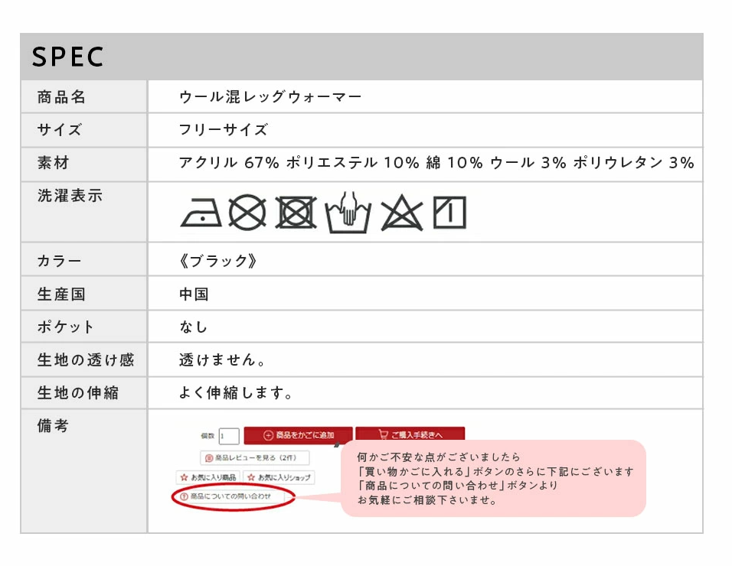The height and width of the screenshot is (566, 732).
Task: Click the 個数 quantity input field
Action: pyautogui.click(x=229, y=436)
